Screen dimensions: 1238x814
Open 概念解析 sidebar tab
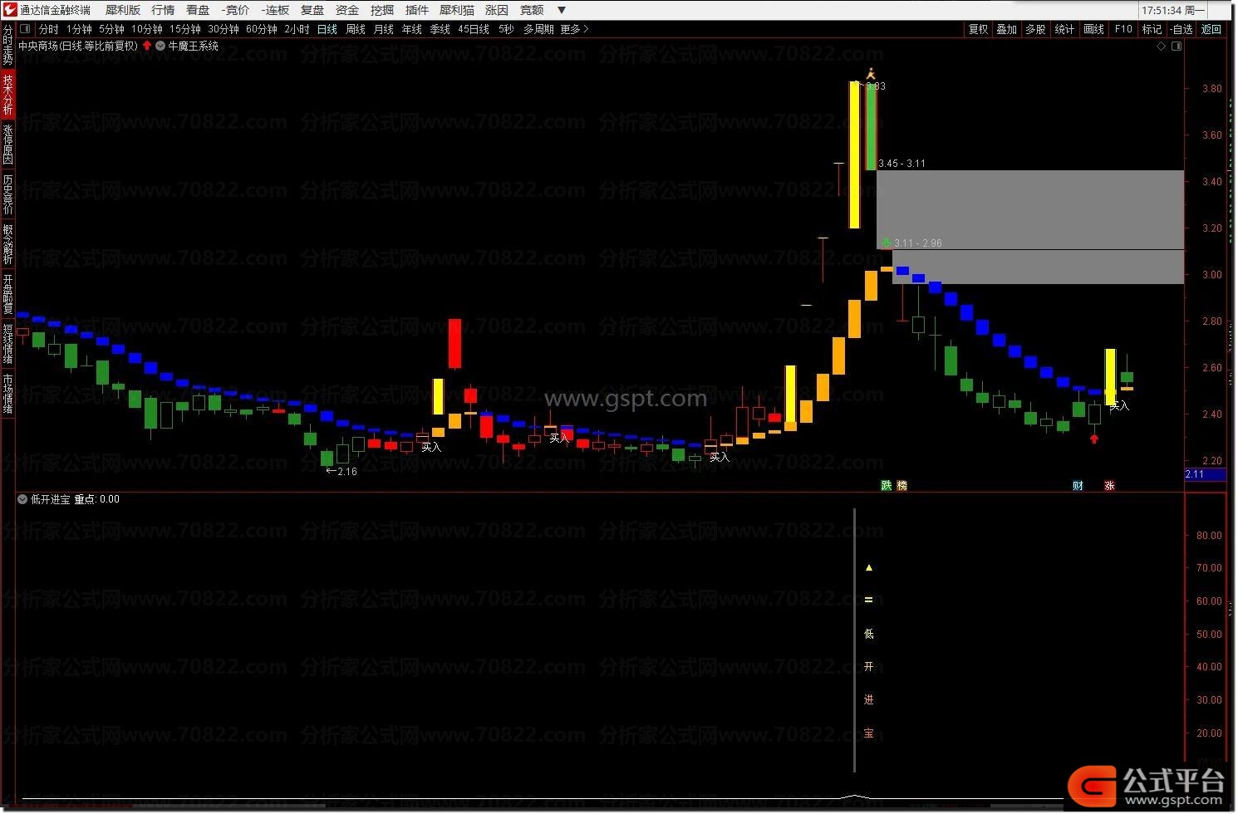tap(7, 243)
